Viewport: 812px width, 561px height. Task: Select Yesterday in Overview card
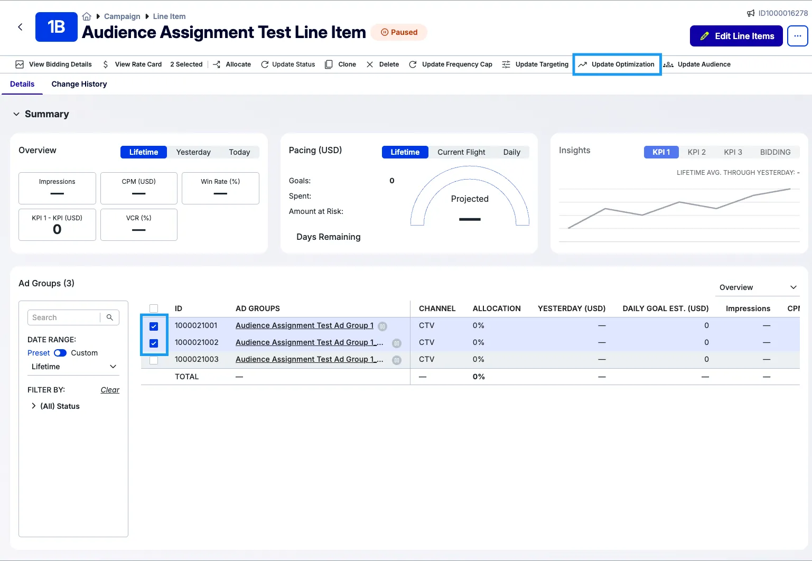193,152
